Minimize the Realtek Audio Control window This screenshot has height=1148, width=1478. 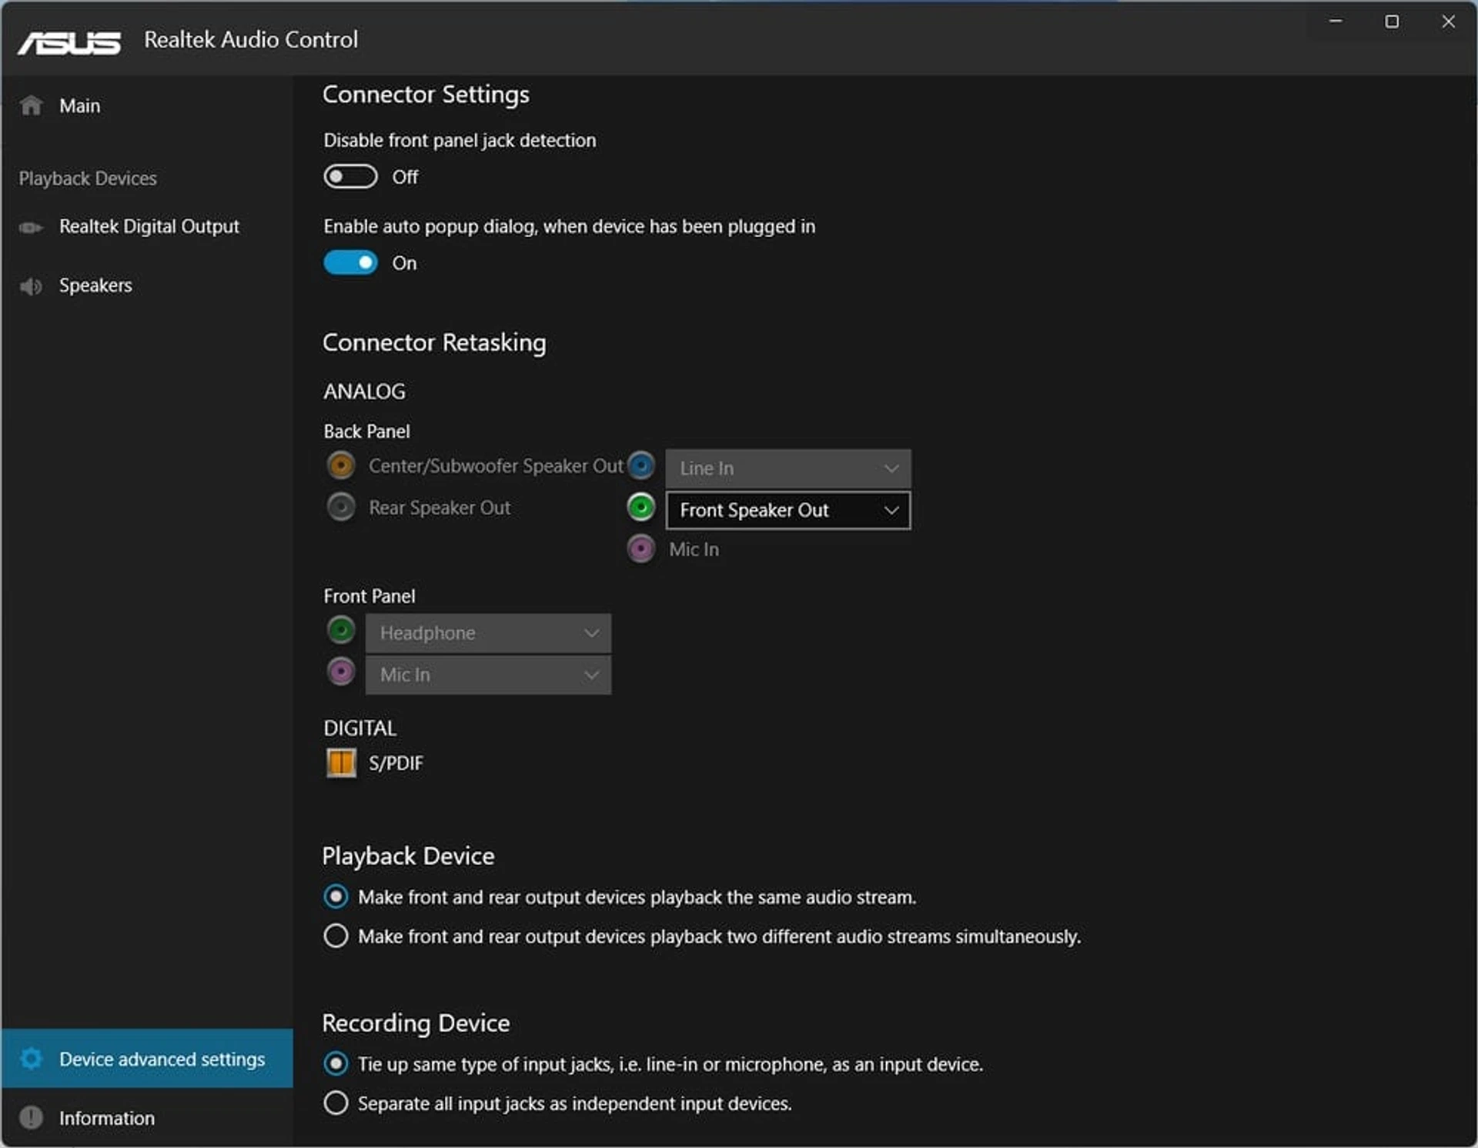pyautogui.click(x=1336, y=22)
